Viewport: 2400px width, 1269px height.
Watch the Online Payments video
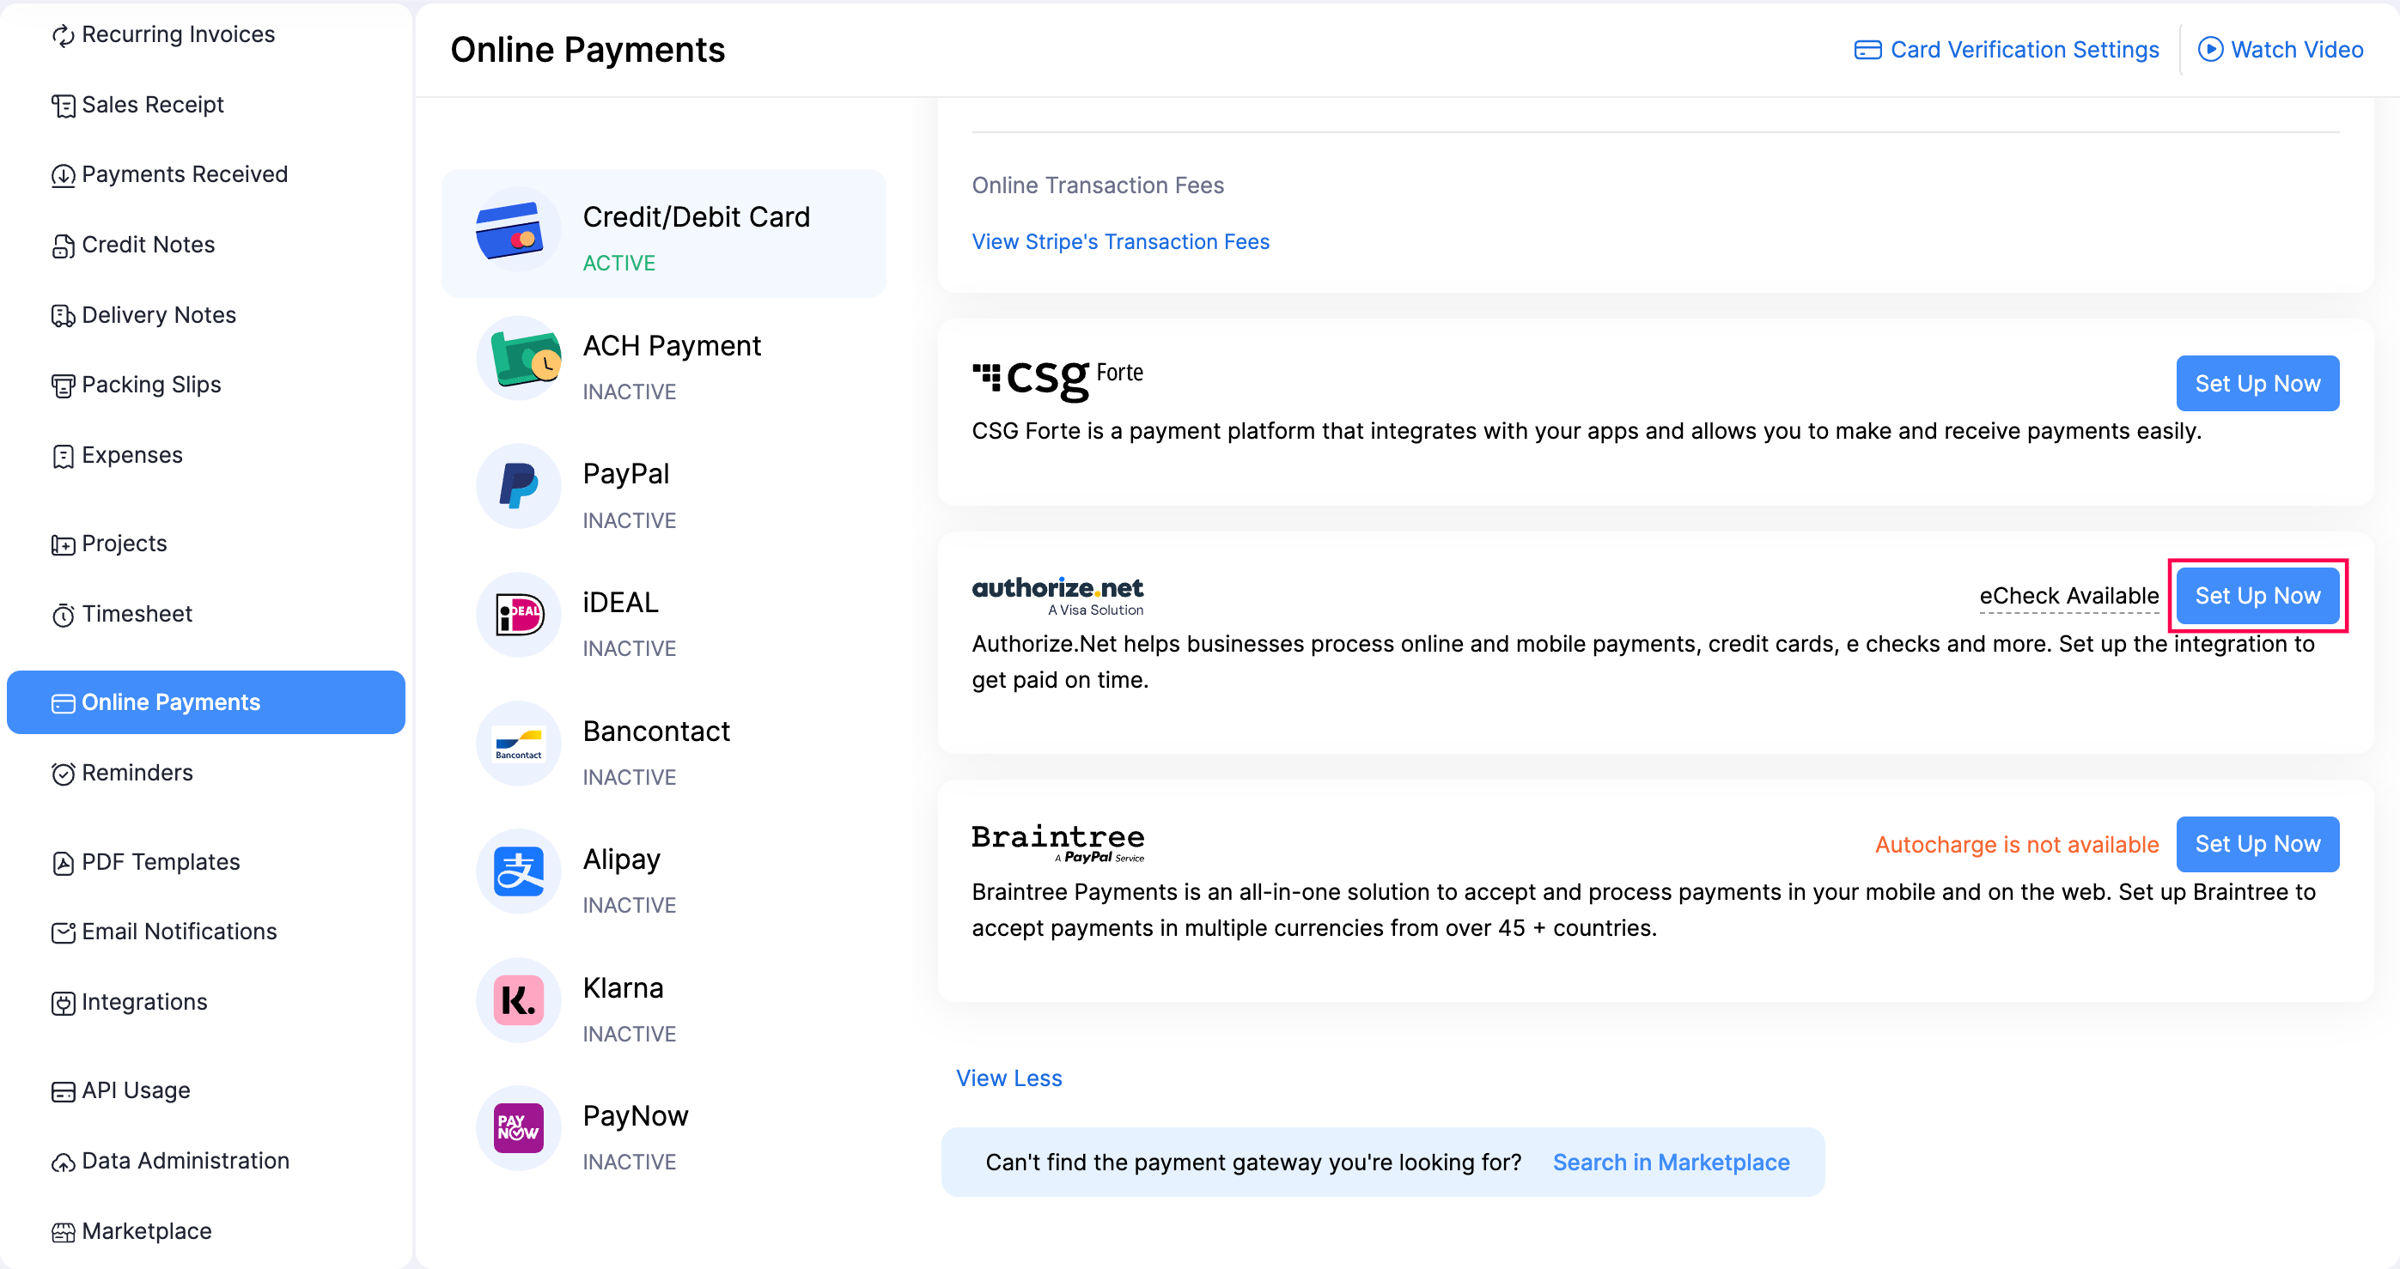[x=2280, y=49]
